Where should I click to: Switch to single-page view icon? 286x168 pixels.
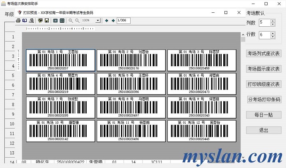(56, 20)
